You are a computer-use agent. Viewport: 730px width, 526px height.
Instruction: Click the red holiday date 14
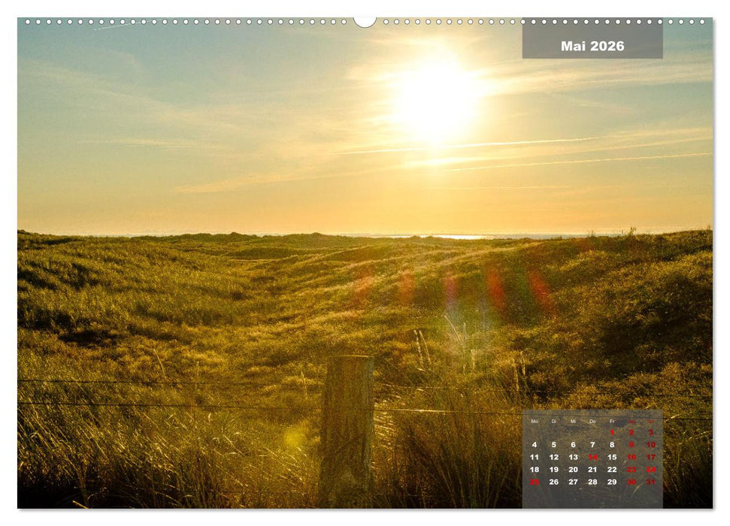click(x=592, y=457)
